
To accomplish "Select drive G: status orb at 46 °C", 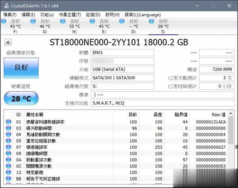I will coord(33,21).
